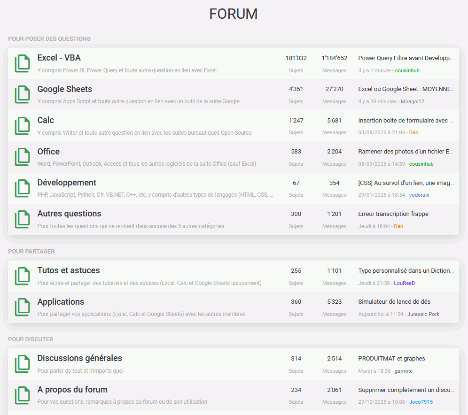Click the icon next to Applications forum
468x415 pixels.
click(22, 307)
